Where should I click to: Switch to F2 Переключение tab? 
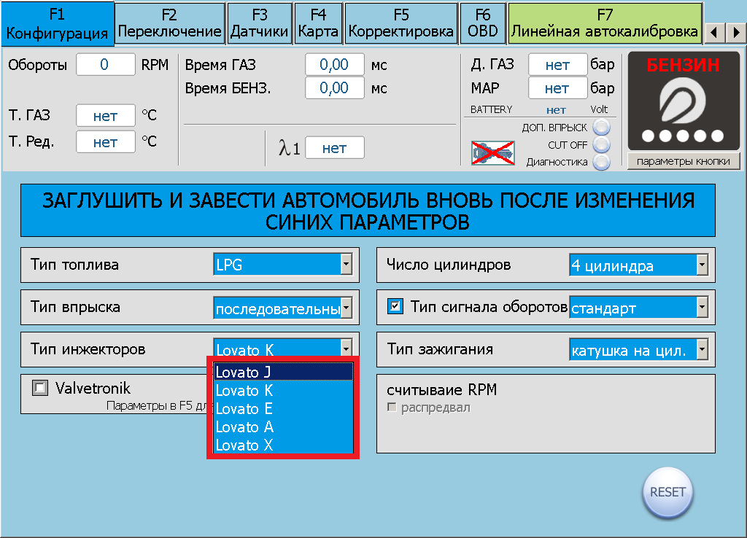click(169, 24)
